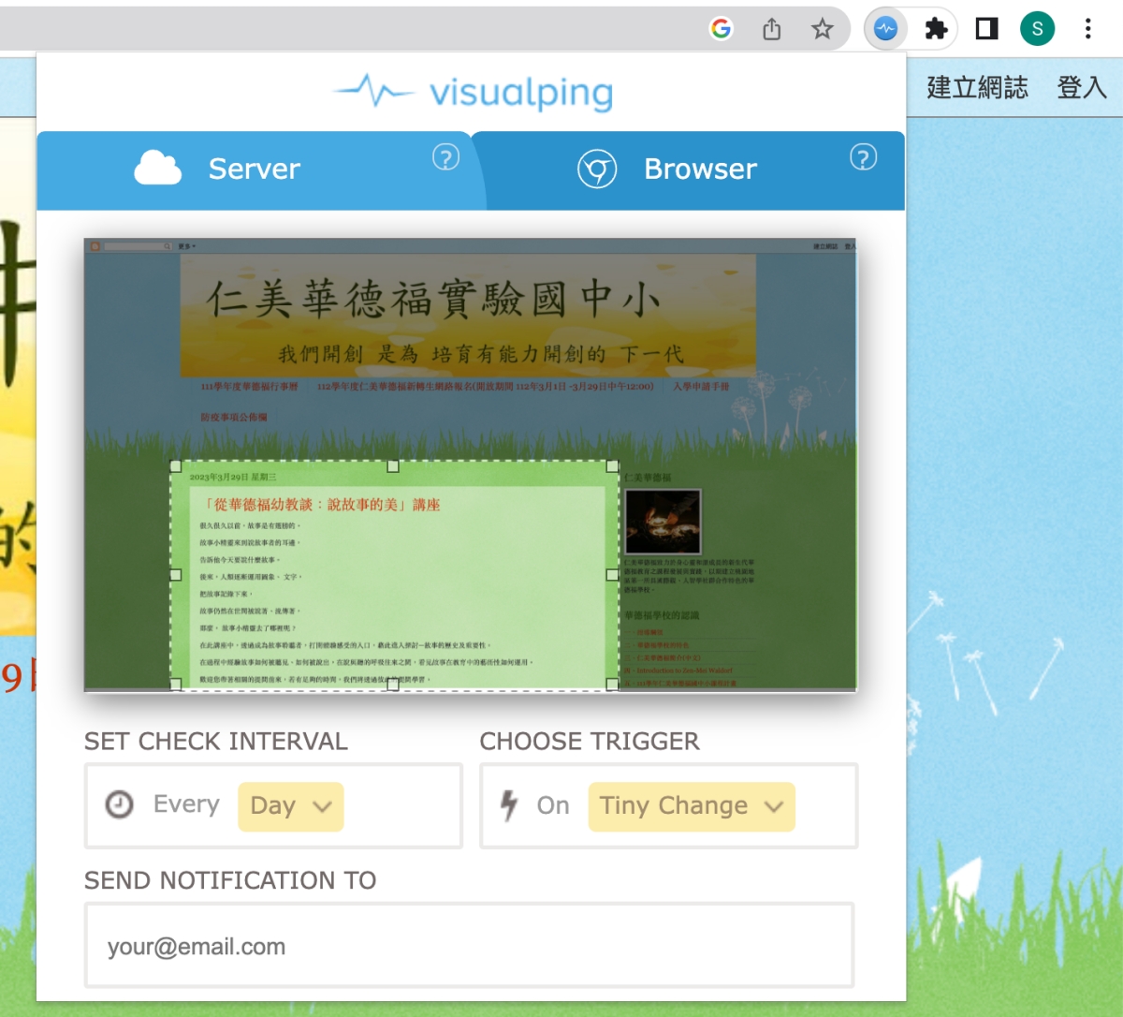Click the your@email.com notification field
The image size is (1123, 1017).
point(470,946)
